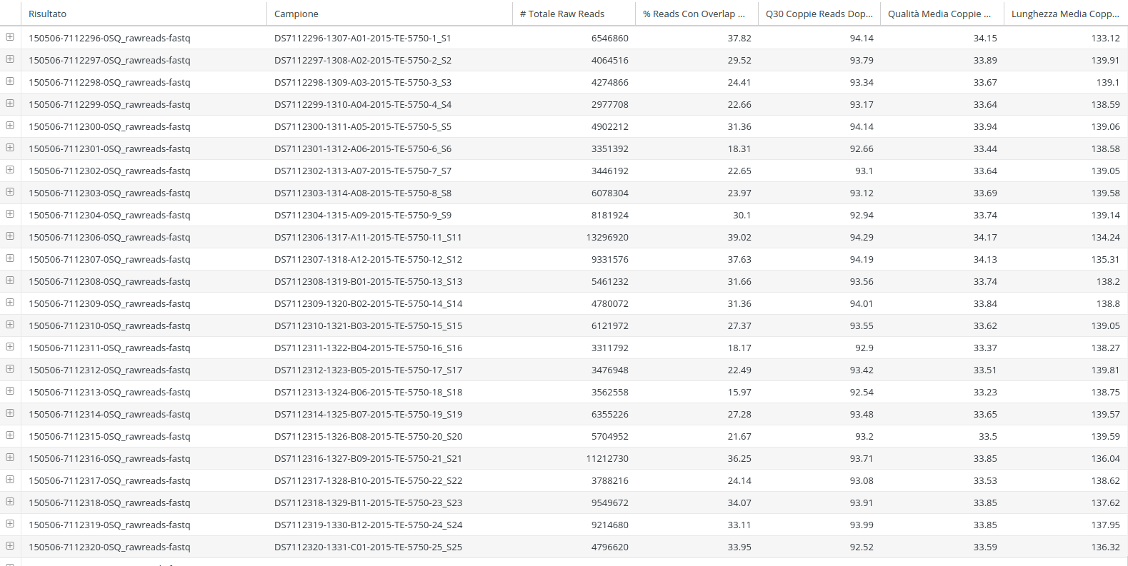Image resolution: width=1128 pixels, height=566 pixels.
Task: Click Qualità Media Coppie column header
Action: (x=939, y=14)
